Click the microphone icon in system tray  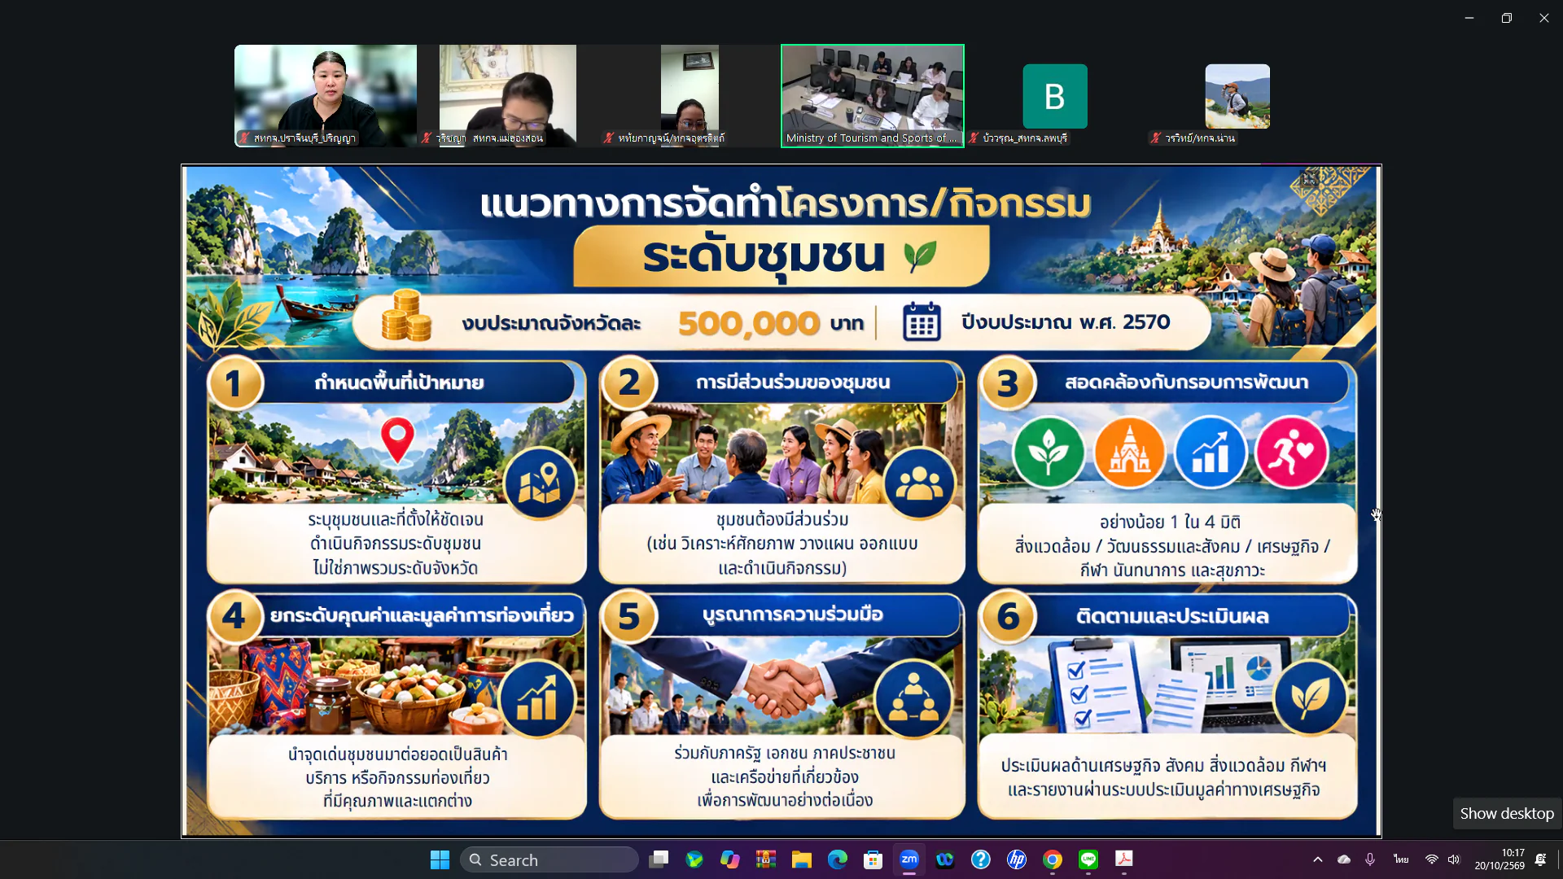(x=1370, y=859)
